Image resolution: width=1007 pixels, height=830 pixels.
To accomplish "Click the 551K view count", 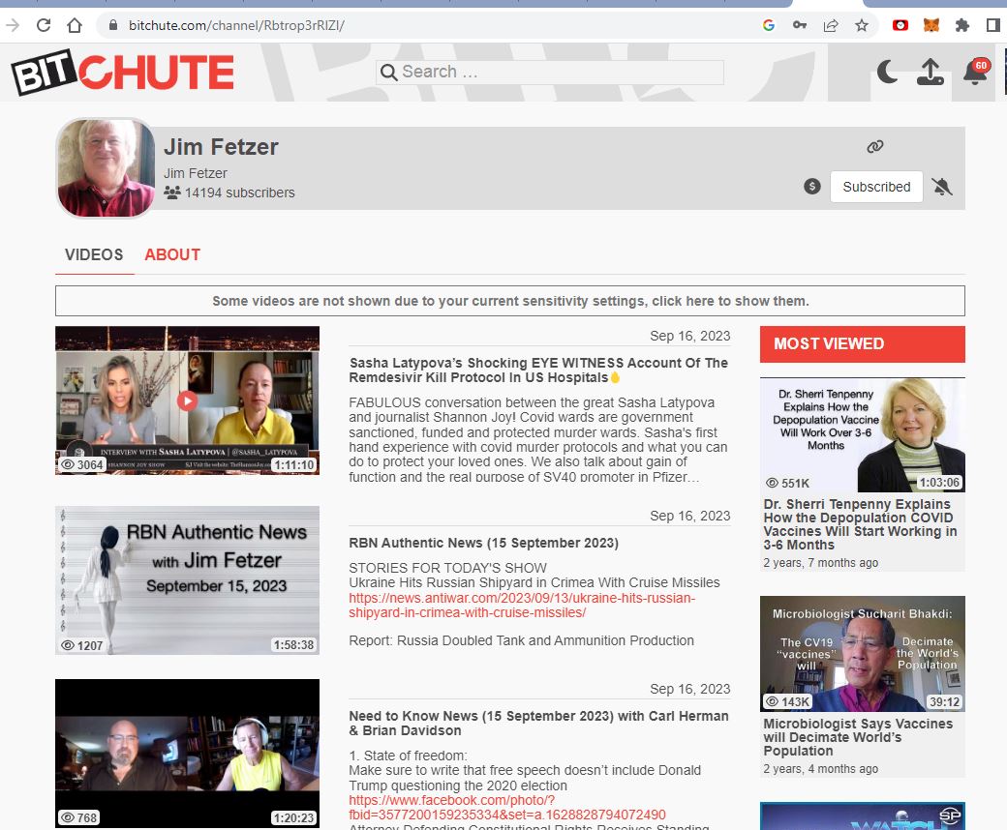I will pyautogui.click(x=788, y=483).
